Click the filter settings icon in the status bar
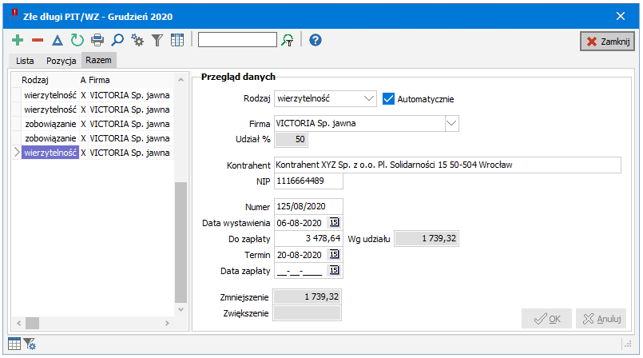 click(x=30, y=344)
